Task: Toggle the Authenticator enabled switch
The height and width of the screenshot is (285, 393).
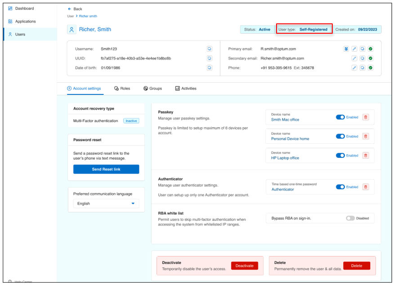Action: 340,187
